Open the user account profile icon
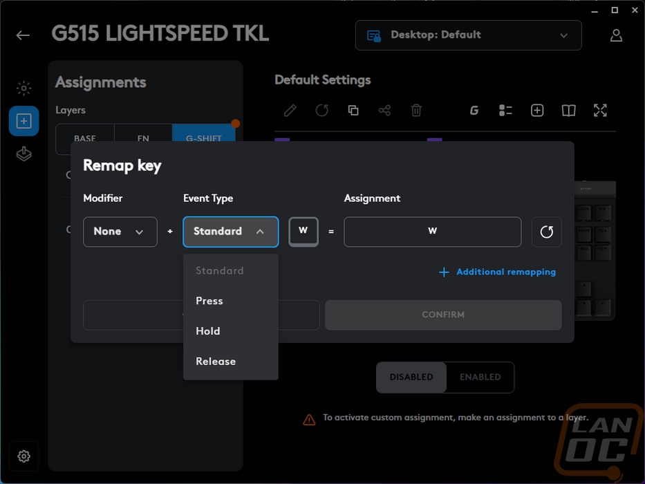The image size is (645, 484). coord(616,35)
